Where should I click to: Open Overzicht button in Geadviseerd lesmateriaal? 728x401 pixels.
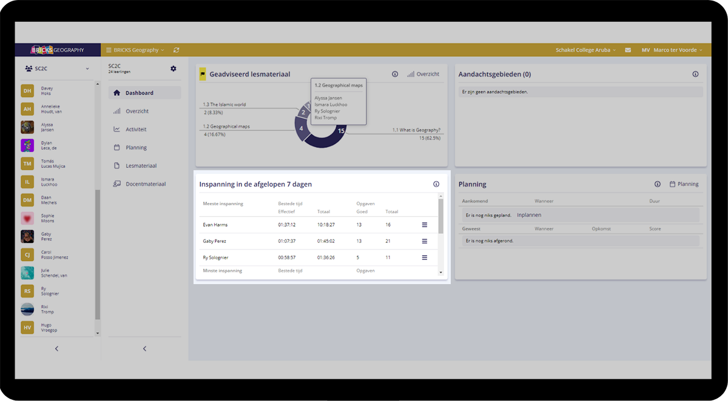point(423,74)
